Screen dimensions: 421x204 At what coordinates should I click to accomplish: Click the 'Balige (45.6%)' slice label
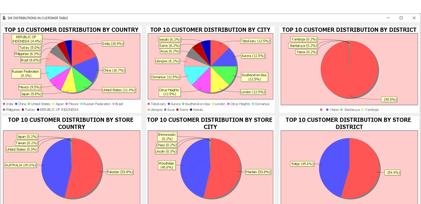pos(302,164)
